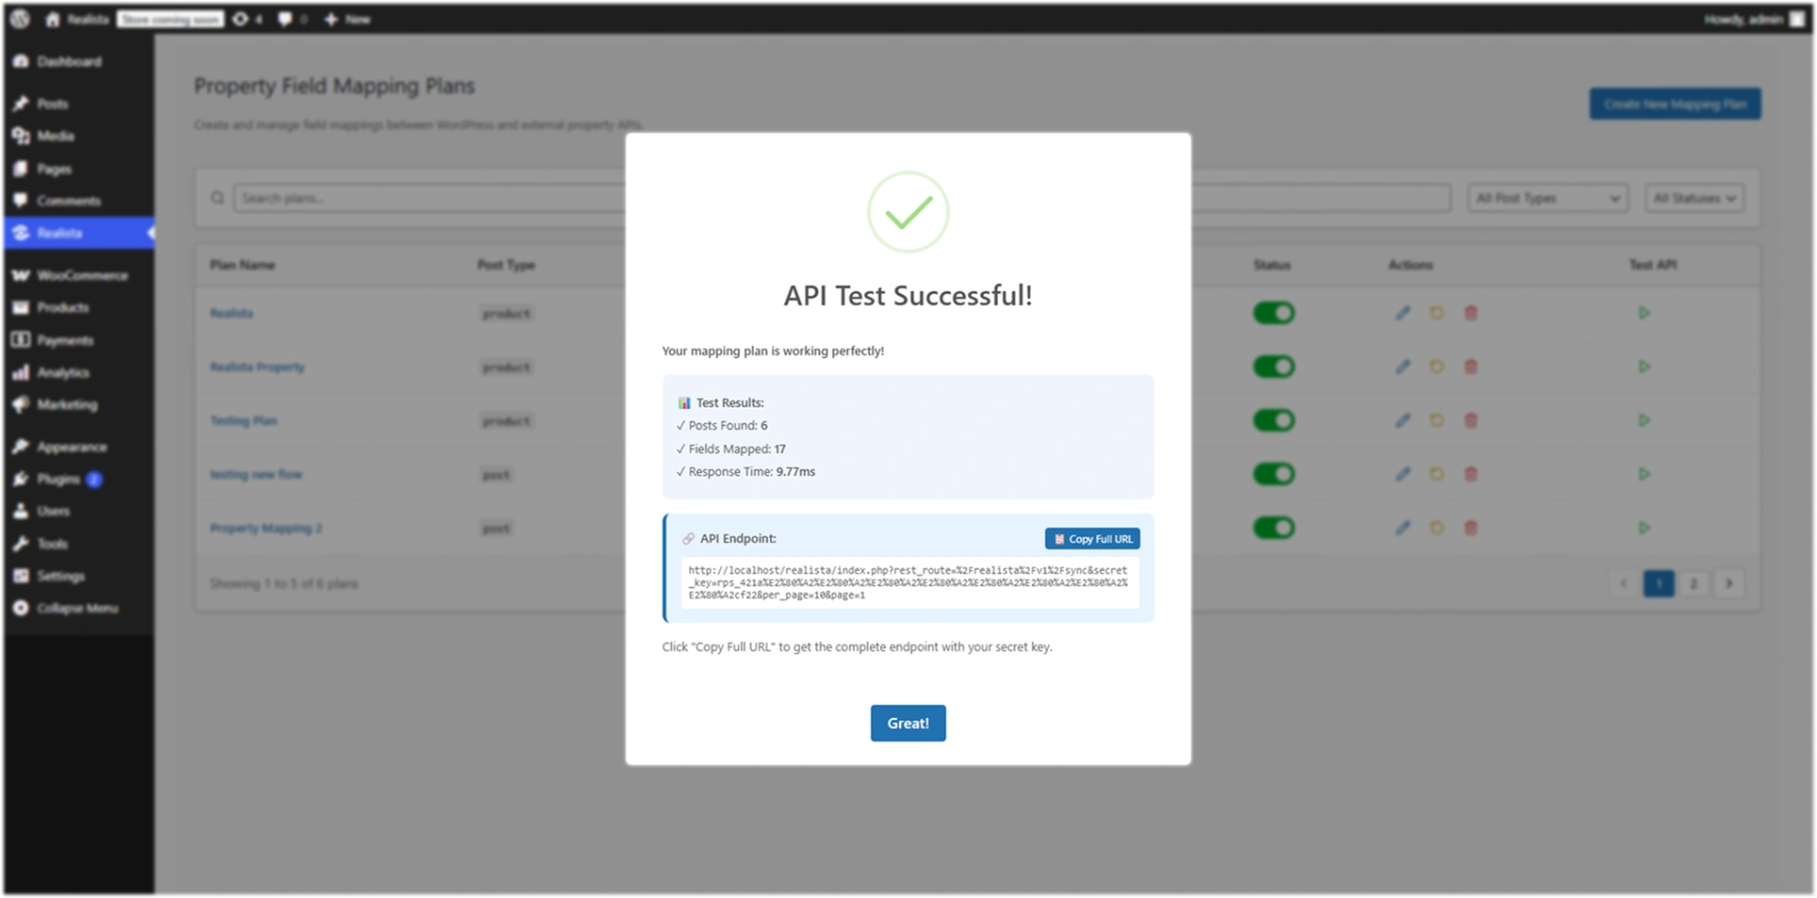
Task: Open the WooCommerce section in sidebar
Action: 81,275
